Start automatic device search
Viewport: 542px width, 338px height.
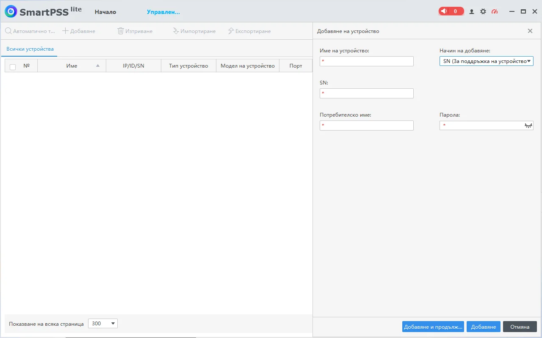tap(30, 31)
